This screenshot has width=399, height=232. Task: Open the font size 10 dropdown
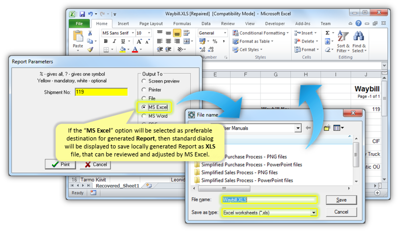[x=149, y=33]
